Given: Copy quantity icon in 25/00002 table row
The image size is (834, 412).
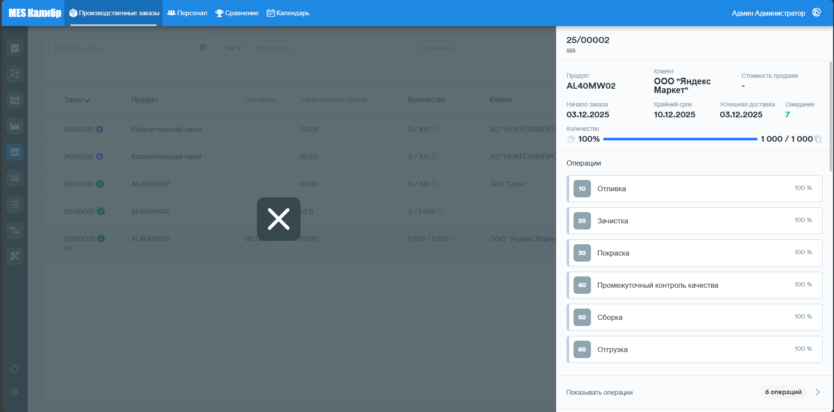Looking at the screenshot, I should (454, 239).
